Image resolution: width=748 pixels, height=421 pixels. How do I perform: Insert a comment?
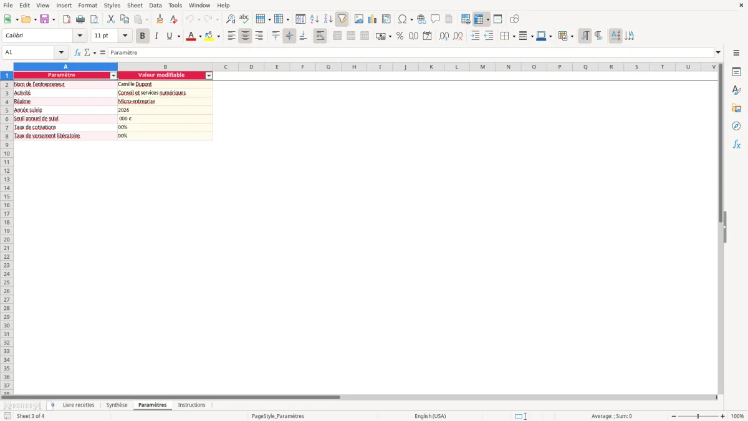point(435,19)
